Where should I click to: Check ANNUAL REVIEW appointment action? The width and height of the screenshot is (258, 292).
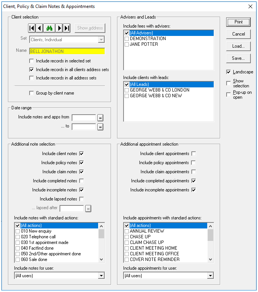tap(127, 231)
